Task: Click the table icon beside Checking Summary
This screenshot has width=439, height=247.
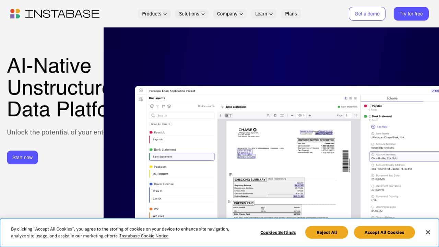Action: coord(231,175)
